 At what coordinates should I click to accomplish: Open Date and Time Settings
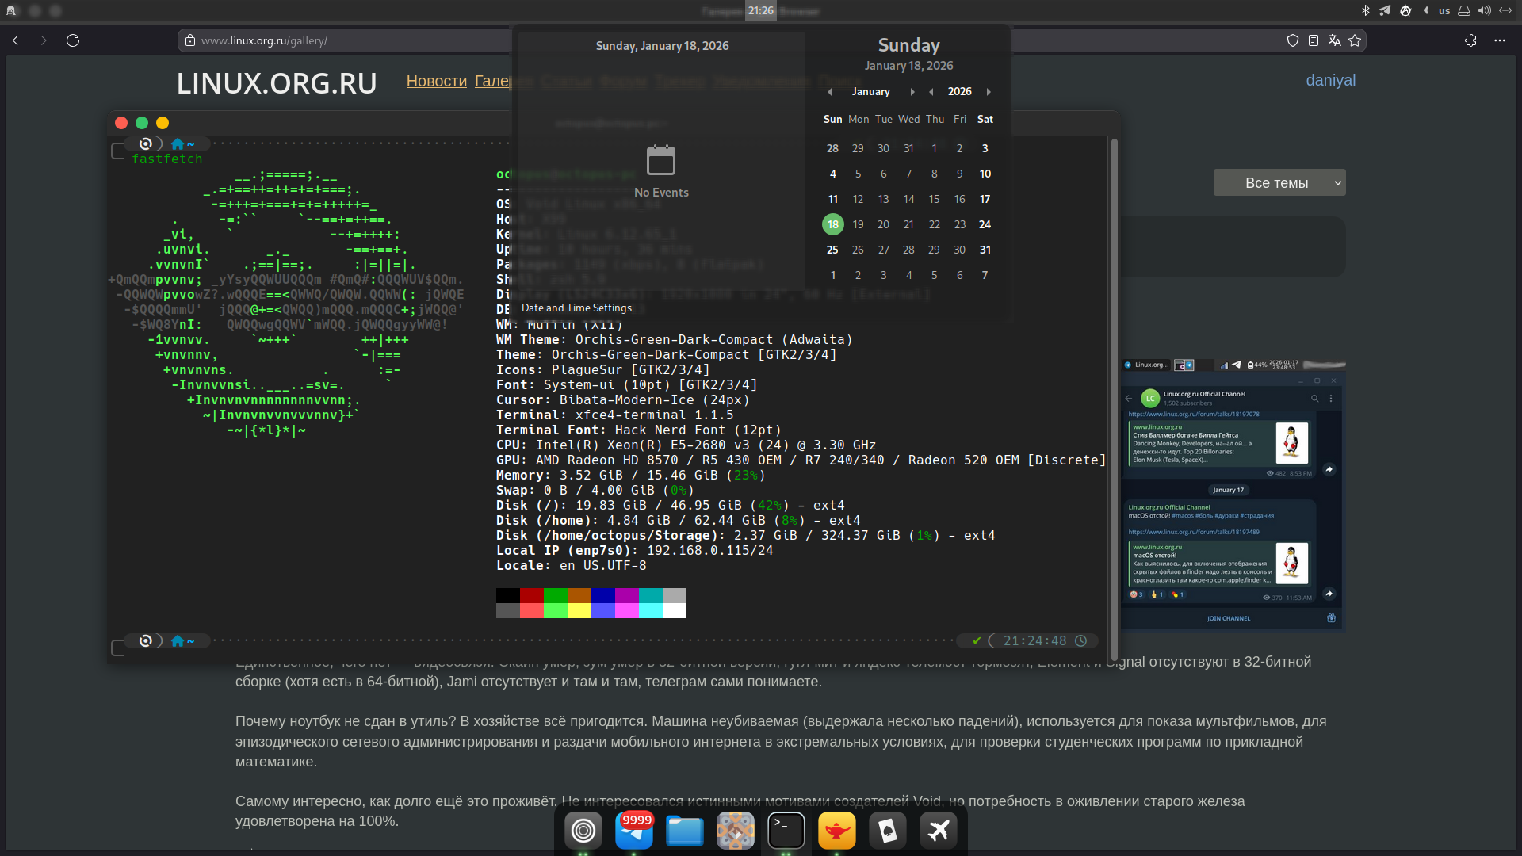click(x=576, y=308)
